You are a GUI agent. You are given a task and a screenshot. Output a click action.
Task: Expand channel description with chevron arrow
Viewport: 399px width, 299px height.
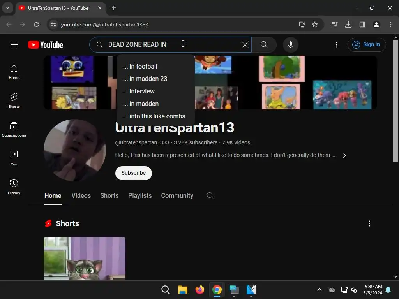coord(344,155)
